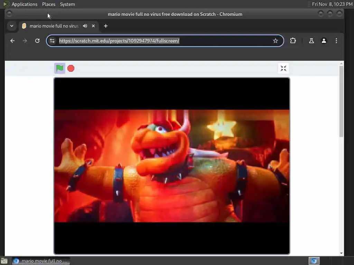The width and height of the screenshot is (354, 265).
Task: Open the Applications menu
Action: [25, 4]
